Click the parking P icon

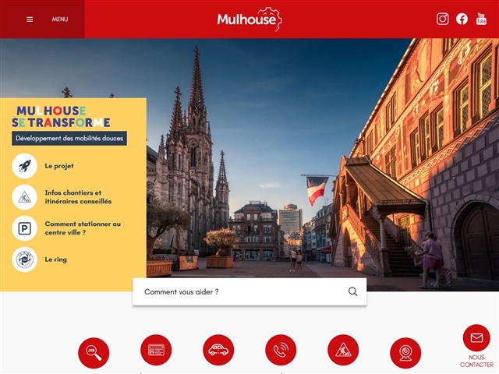(24, 228)
